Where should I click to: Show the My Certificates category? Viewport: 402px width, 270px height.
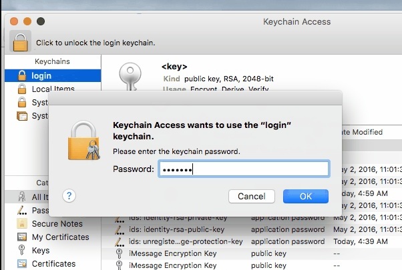click(x=53, y=237)
